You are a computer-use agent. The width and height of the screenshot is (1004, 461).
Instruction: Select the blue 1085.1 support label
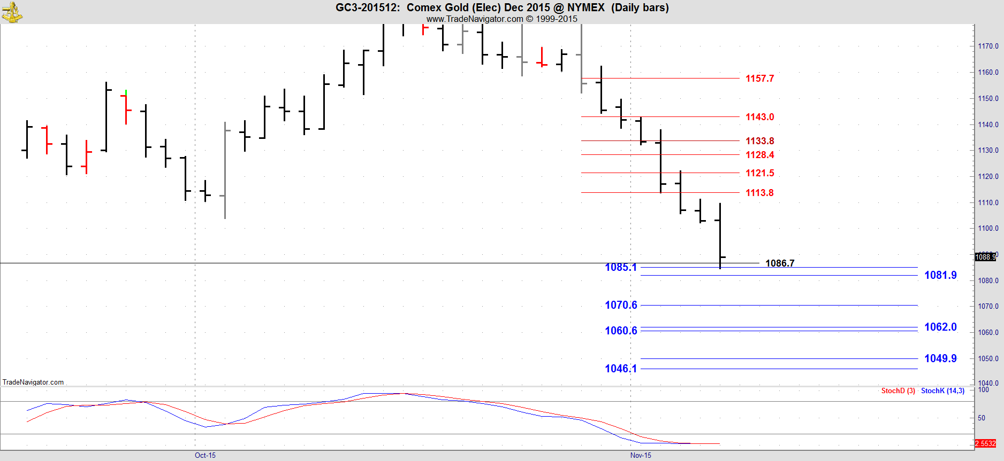[x=621, y=267]
